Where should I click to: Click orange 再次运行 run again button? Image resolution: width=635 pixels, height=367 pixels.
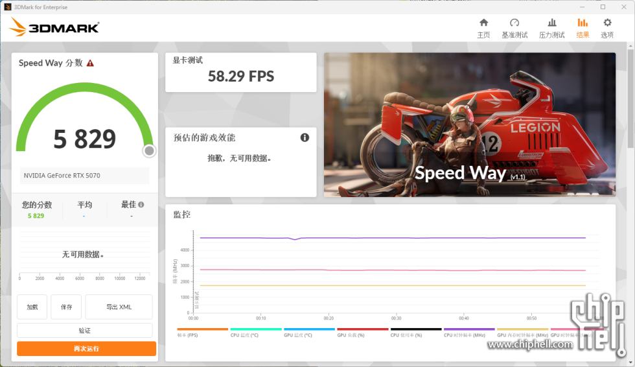[x=86, y=348]
